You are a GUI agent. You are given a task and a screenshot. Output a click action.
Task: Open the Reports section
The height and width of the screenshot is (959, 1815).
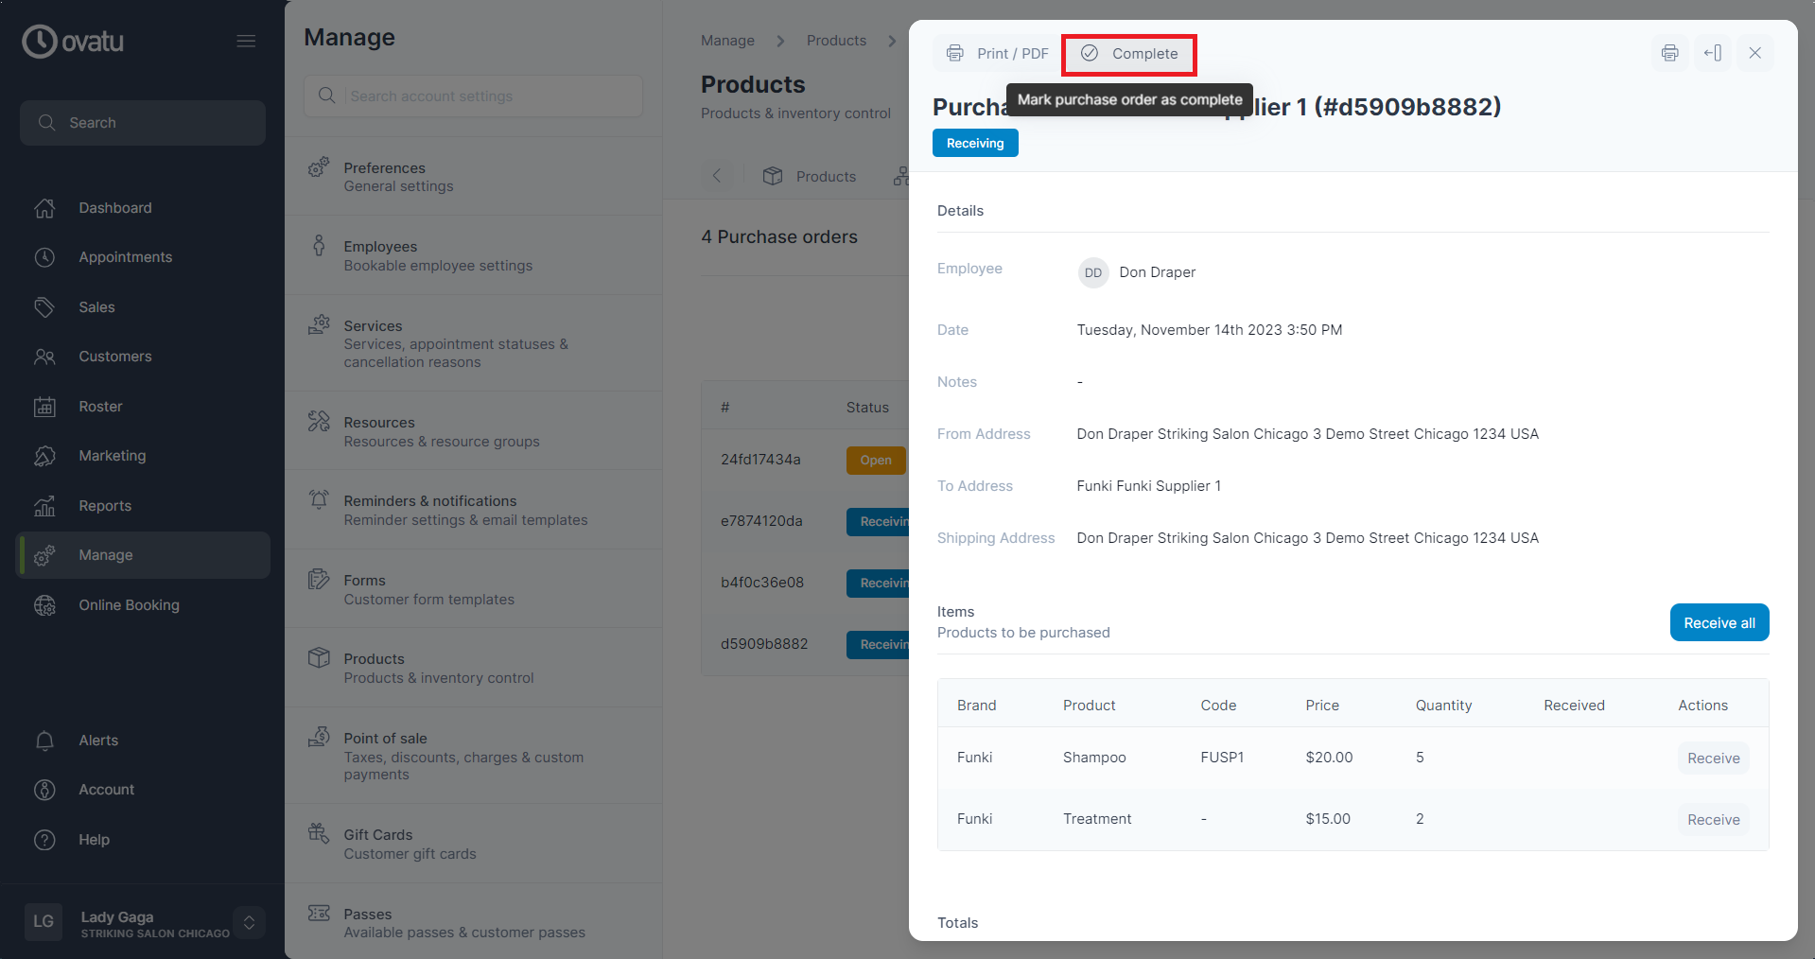pyautogui.click(x=106, y=505)
